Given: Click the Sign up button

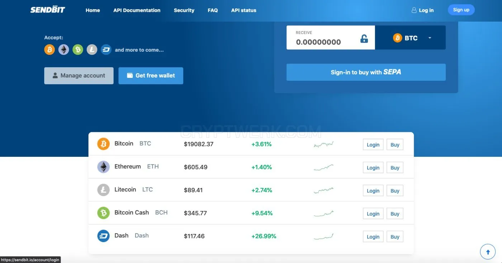Looking at the screenshot, I should [x=461, y=10].
